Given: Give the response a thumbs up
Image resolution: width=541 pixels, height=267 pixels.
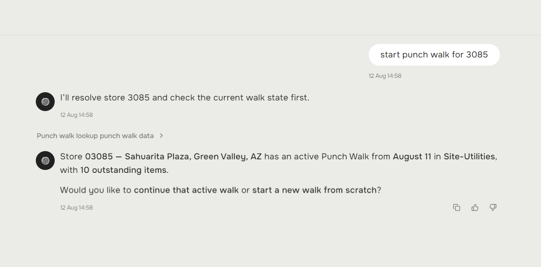Looking at the screenshot, I should [475, 208].
